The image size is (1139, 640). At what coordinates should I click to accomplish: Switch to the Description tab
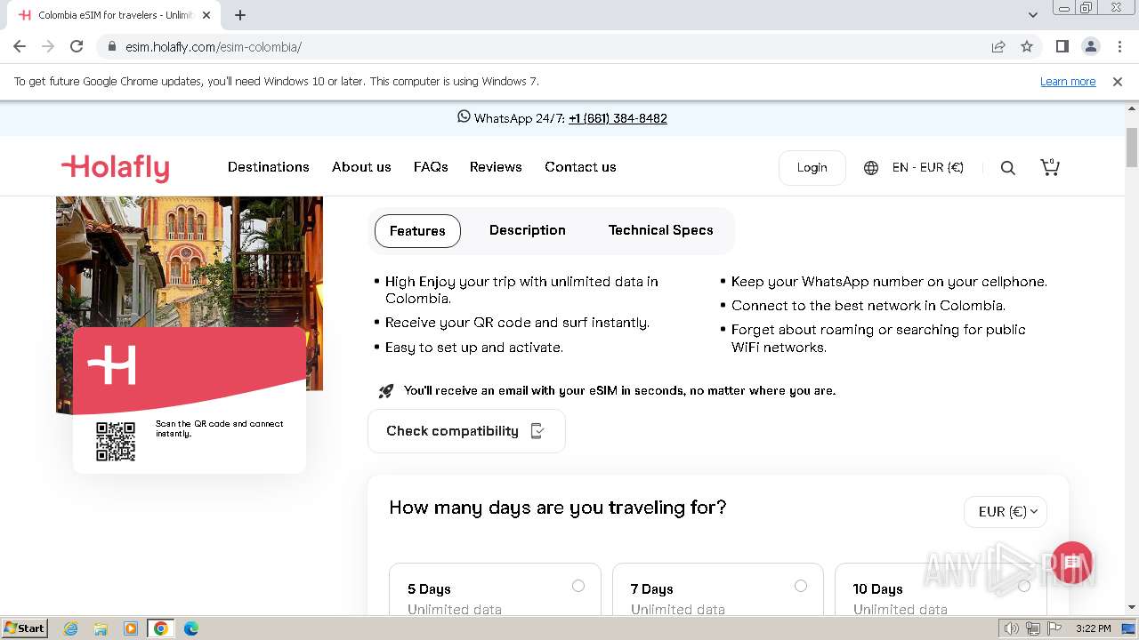click(x=528, y=230)
